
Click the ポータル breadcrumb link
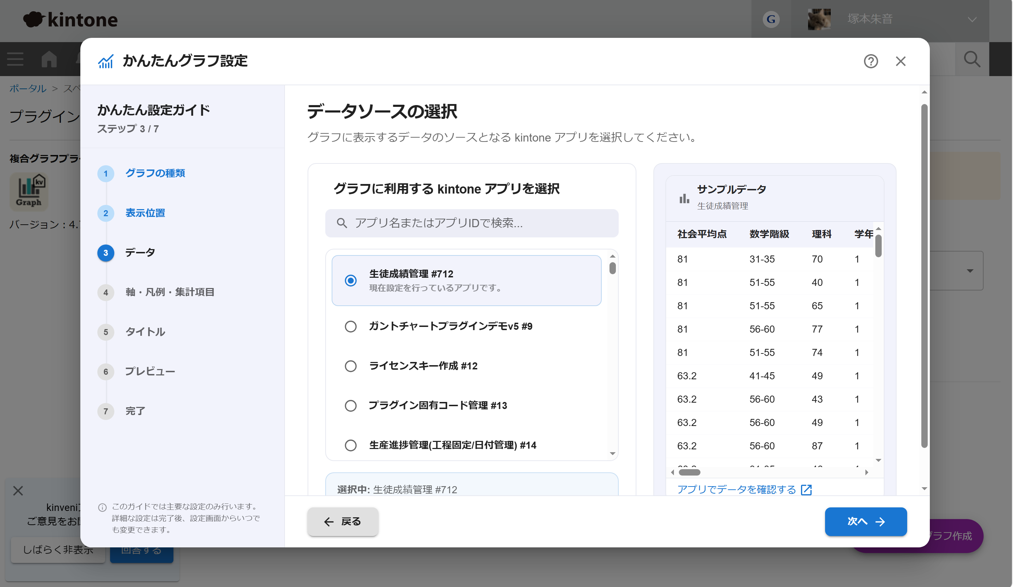(28, 88)
